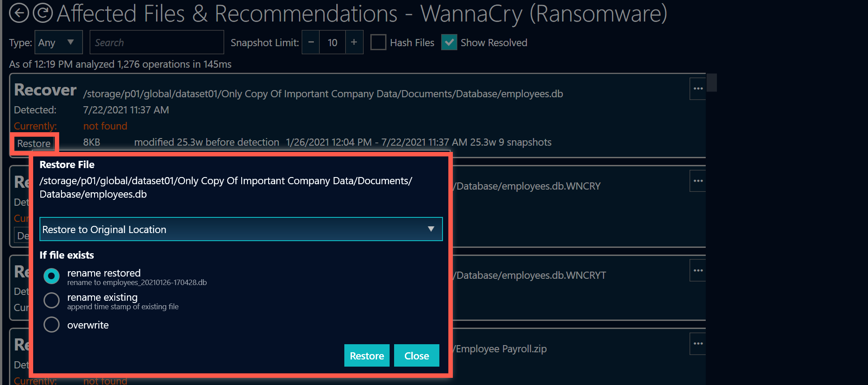Click the back arrow icon
The image size is (868, 385).
click(19, 13)
